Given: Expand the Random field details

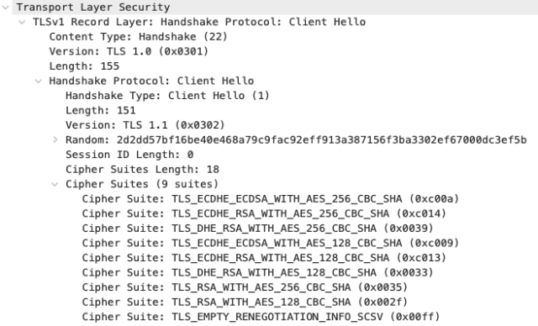Looking at the screenshot, I should [55, 139].
